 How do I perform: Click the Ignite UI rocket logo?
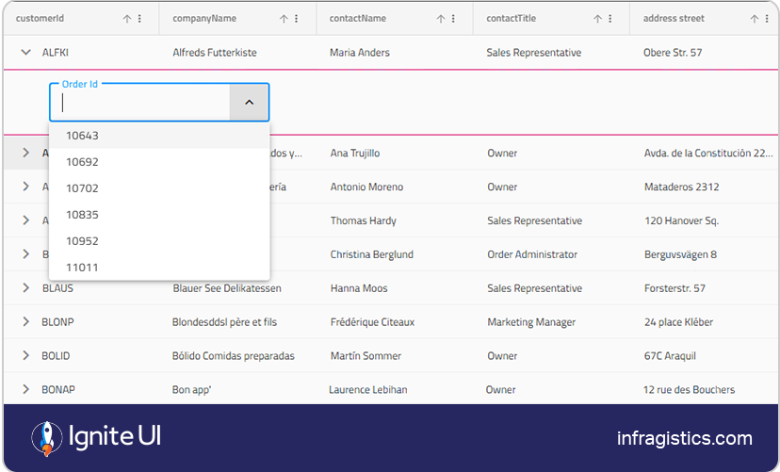(46, 438)
